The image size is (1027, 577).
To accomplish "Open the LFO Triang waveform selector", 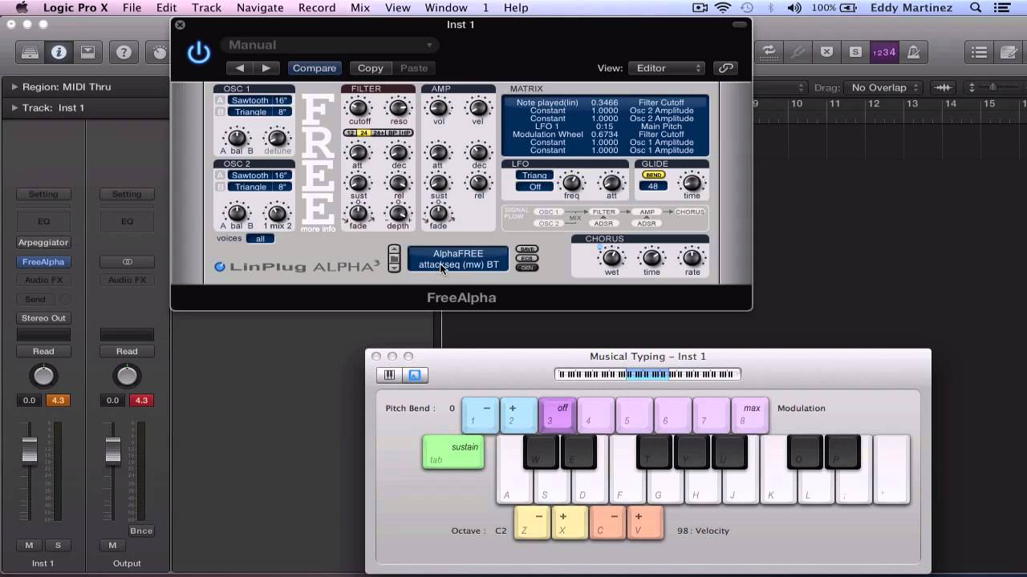I will [x=534, y=176].
